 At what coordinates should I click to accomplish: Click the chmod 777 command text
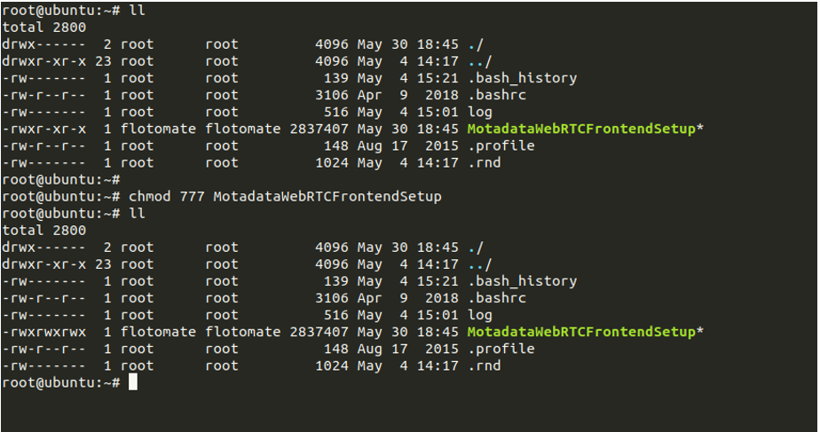point(285,197)
